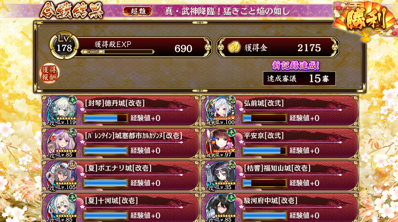Image resolution: width=398 pixels, height=222 pixels.
Task: Select the [封琴]徳丹城 character portrait
Action: coord(60,111)
